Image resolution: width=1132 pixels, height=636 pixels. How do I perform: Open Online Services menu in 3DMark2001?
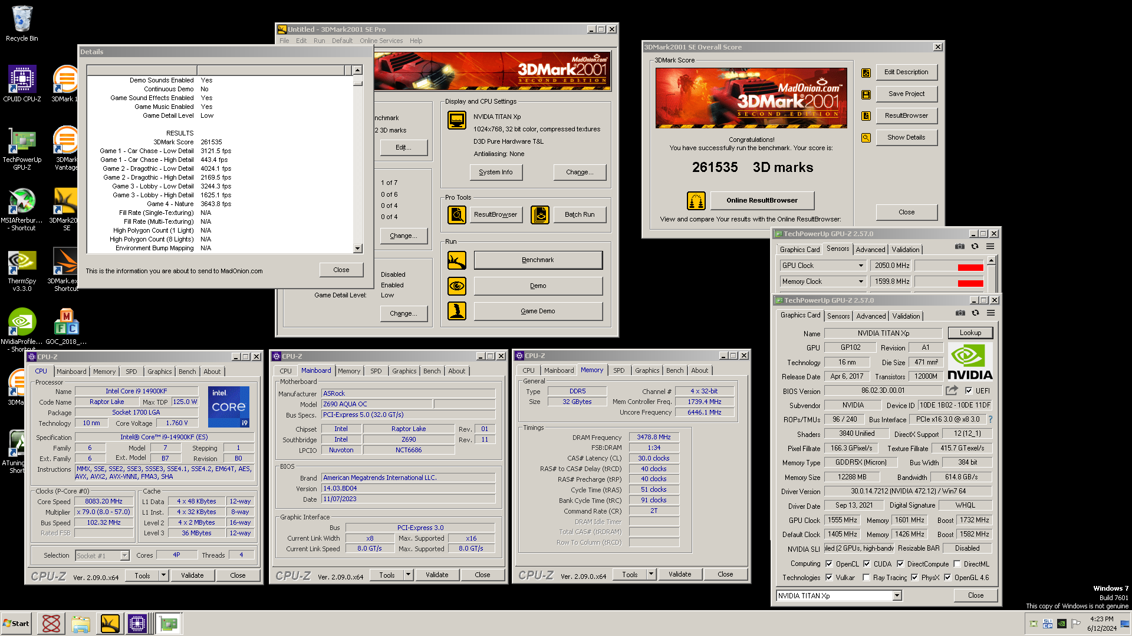(381, 41)
